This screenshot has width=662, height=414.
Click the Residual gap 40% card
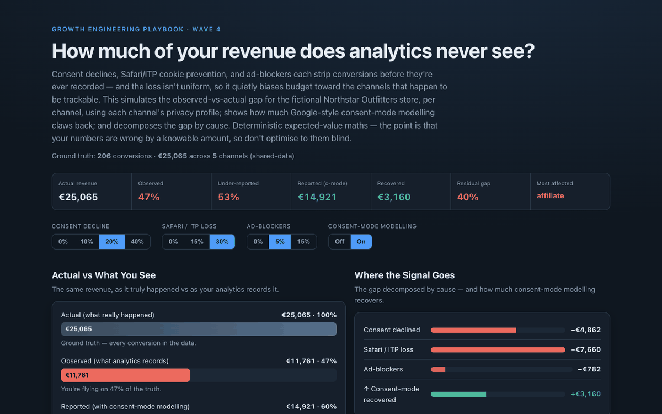pos(490,192)
